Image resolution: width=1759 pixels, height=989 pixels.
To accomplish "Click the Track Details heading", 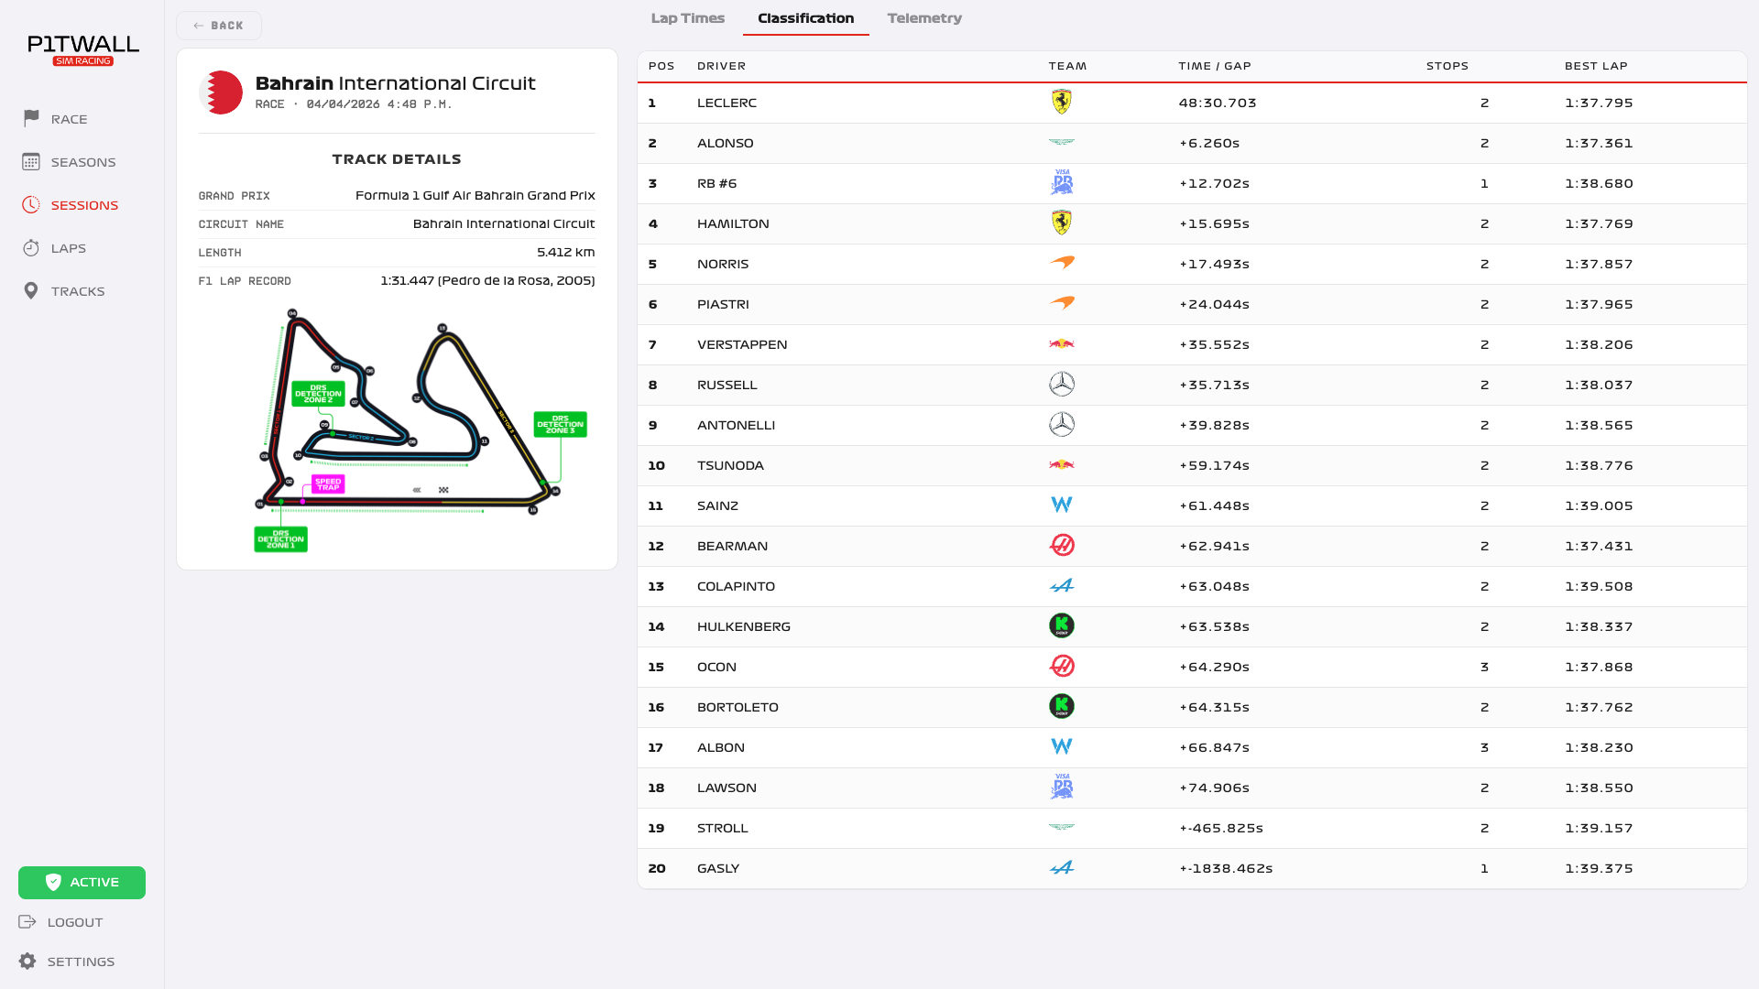I will click(397, 159).
